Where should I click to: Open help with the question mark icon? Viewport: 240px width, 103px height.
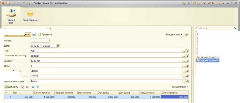click(186, 35)
